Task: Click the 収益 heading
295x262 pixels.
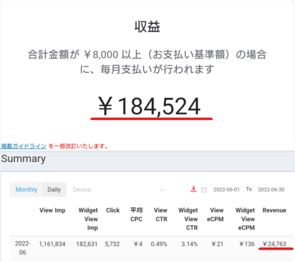Action: point(147,27)
